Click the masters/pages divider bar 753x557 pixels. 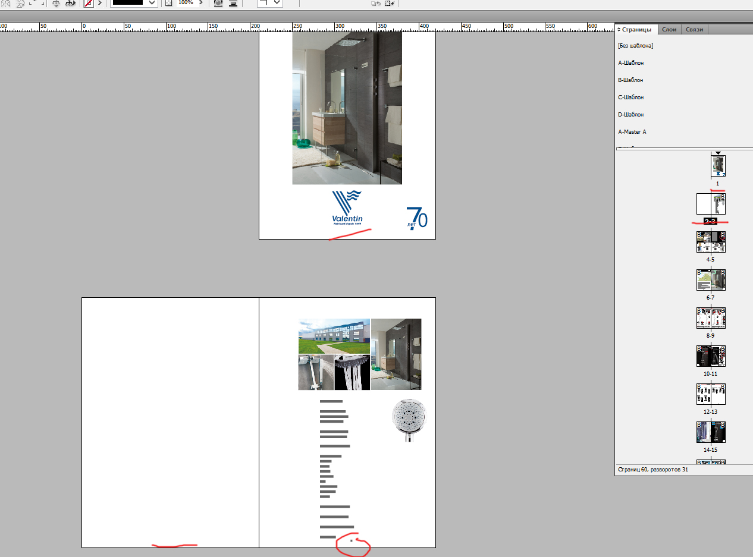(684, 149)
